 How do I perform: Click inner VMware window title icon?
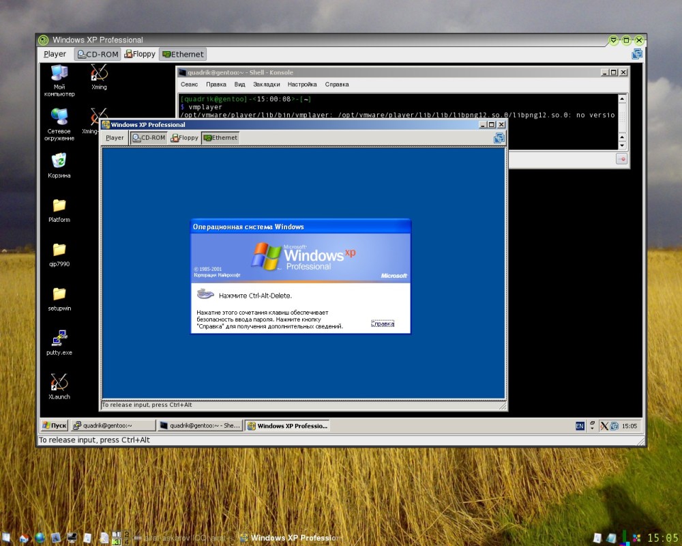[106, 124]
